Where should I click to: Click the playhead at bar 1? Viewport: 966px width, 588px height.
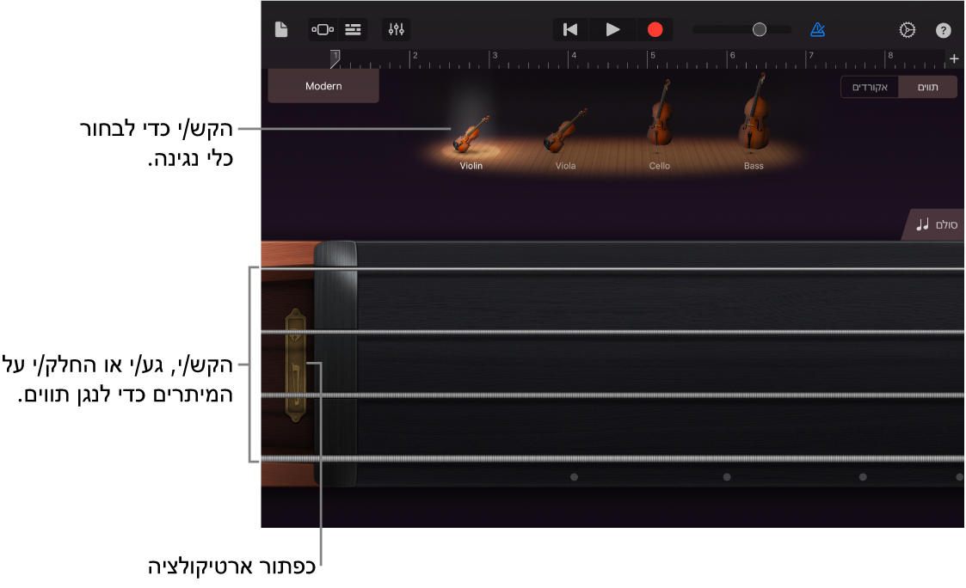point(335,58)
